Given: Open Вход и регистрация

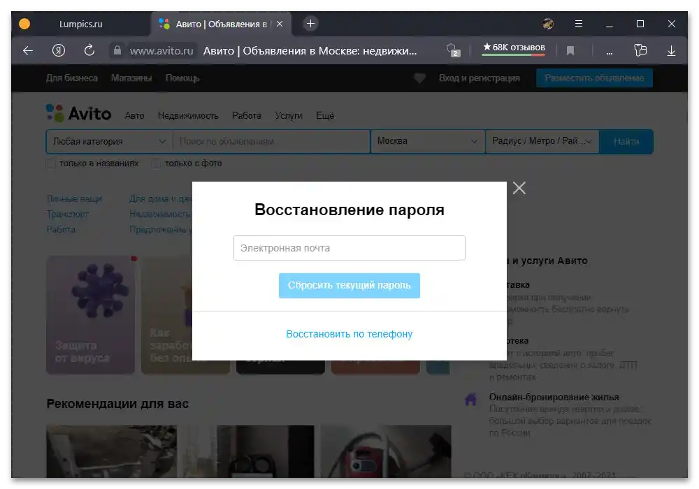Looking at the screenshot, I should 480,78.
